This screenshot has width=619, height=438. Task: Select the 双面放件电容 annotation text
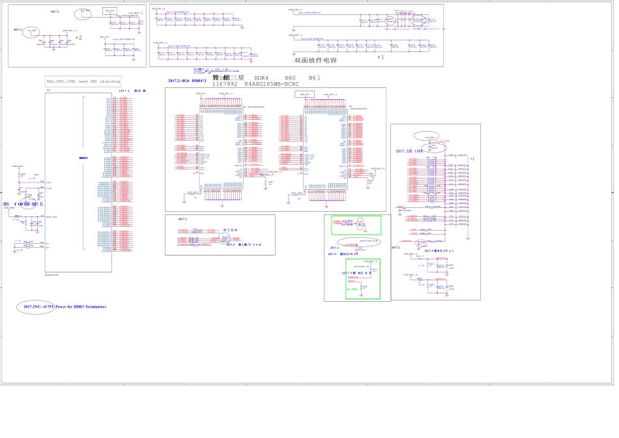315,60
